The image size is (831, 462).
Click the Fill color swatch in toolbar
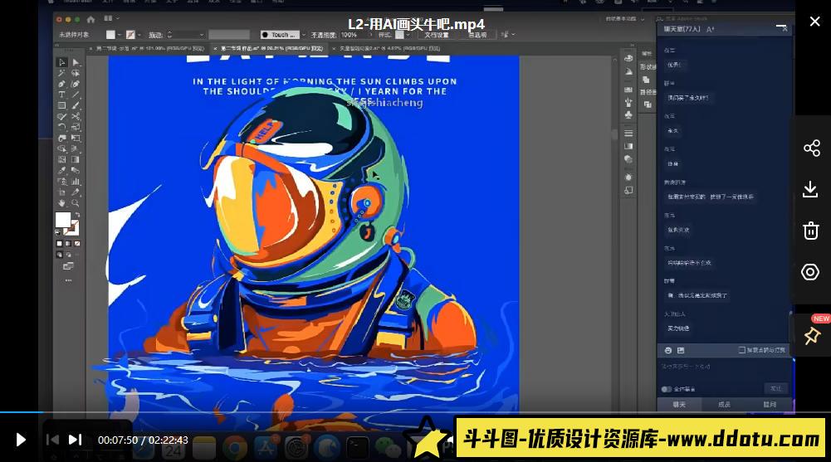[x=63, y=220]
